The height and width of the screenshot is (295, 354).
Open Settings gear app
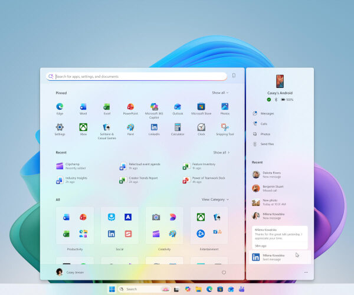point(60,129)
